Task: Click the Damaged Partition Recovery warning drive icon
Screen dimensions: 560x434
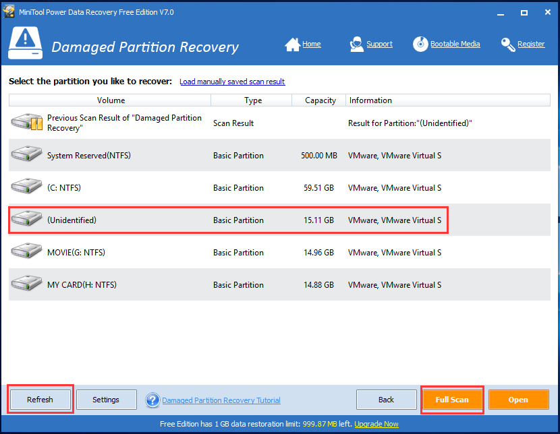Action: click(26, 42)
